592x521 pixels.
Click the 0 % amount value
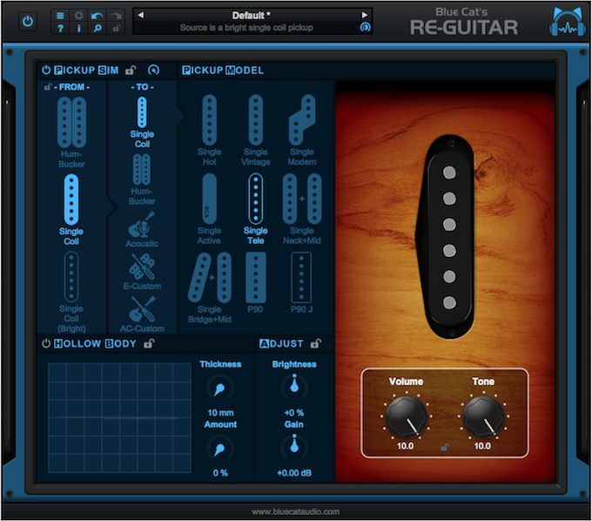click(220, 472)
